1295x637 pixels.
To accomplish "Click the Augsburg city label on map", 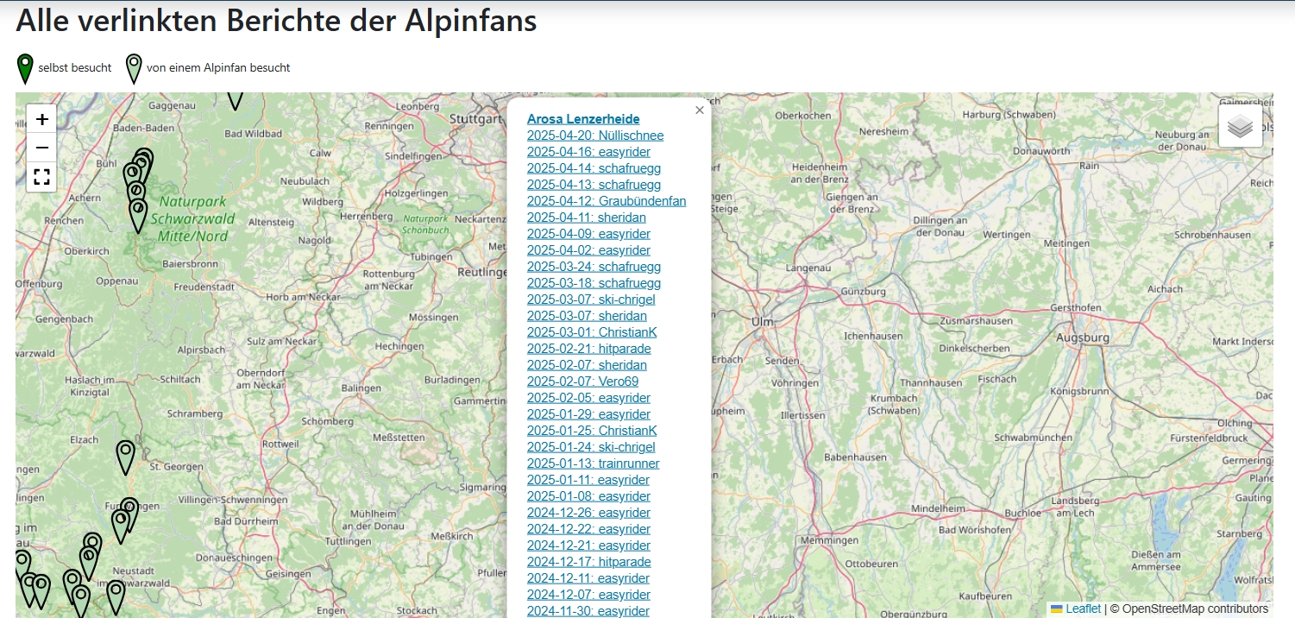I will (1081, 338).
